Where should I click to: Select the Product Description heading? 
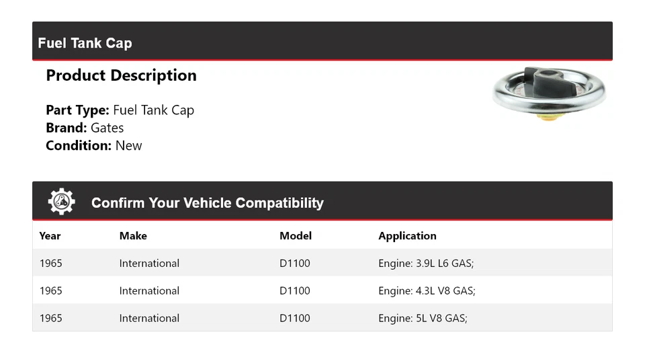[121, 75]
